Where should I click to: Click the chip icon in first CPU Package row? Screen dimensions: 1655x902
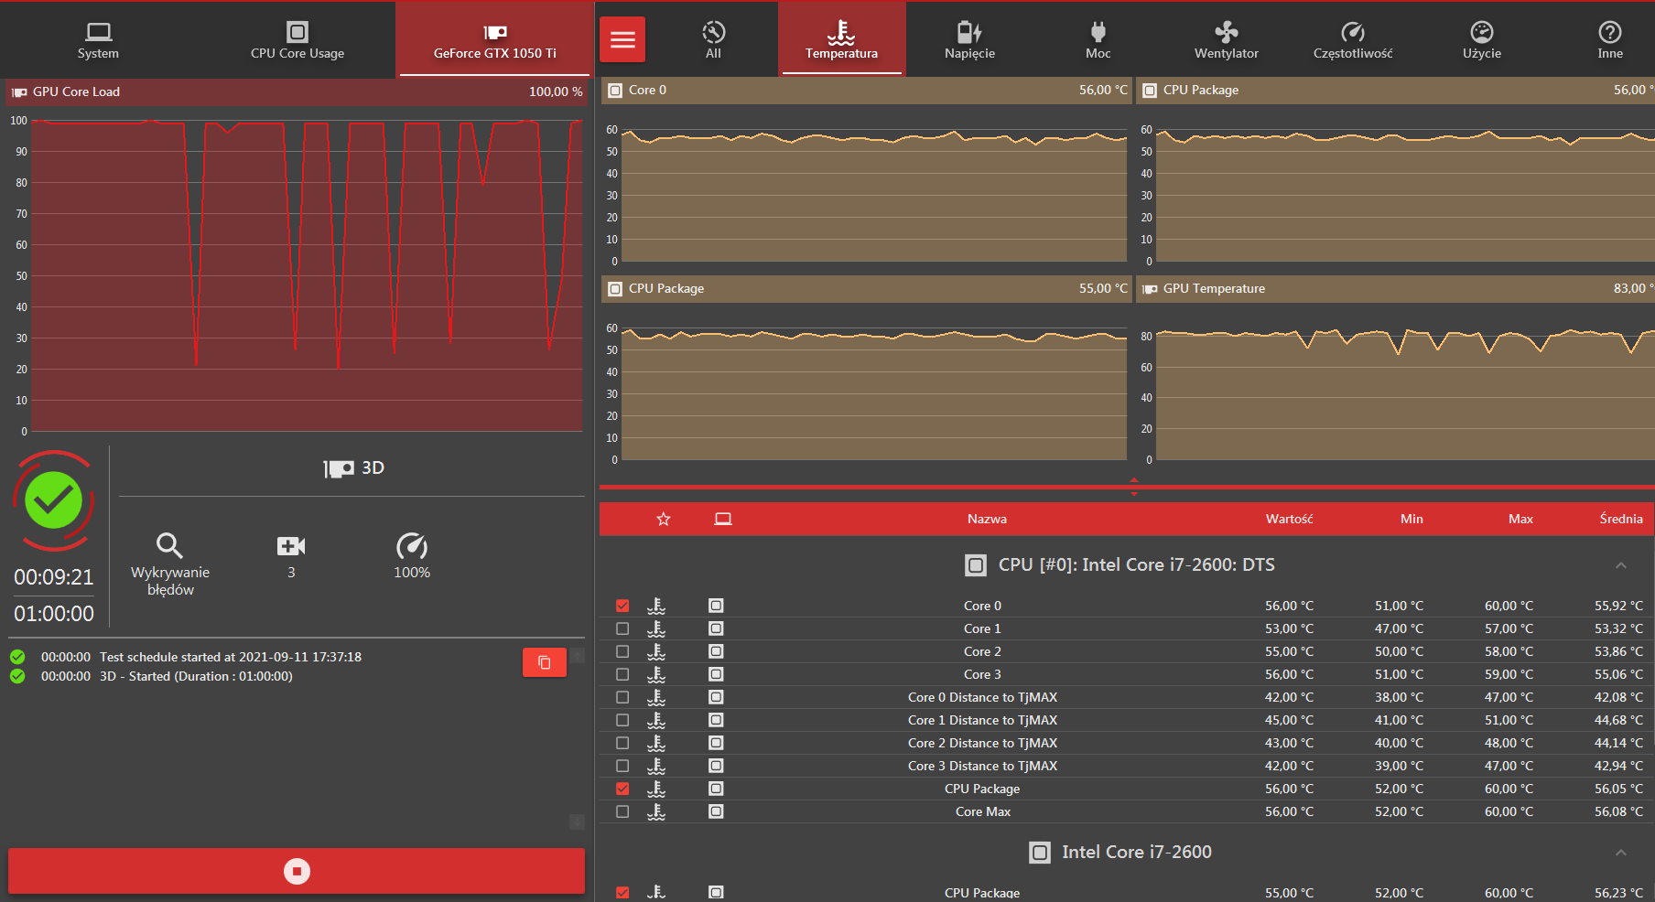[716, 789]
